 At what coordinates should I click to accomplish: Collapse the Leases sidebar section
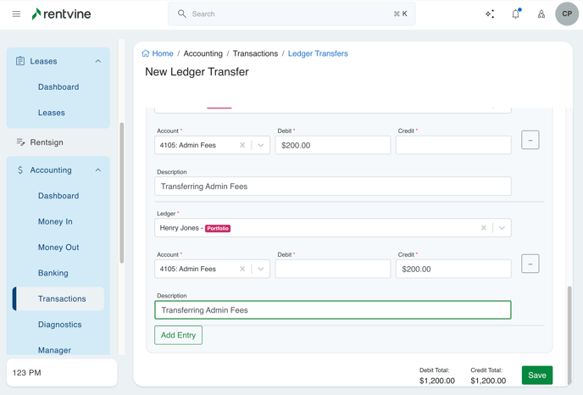(97, 61)
